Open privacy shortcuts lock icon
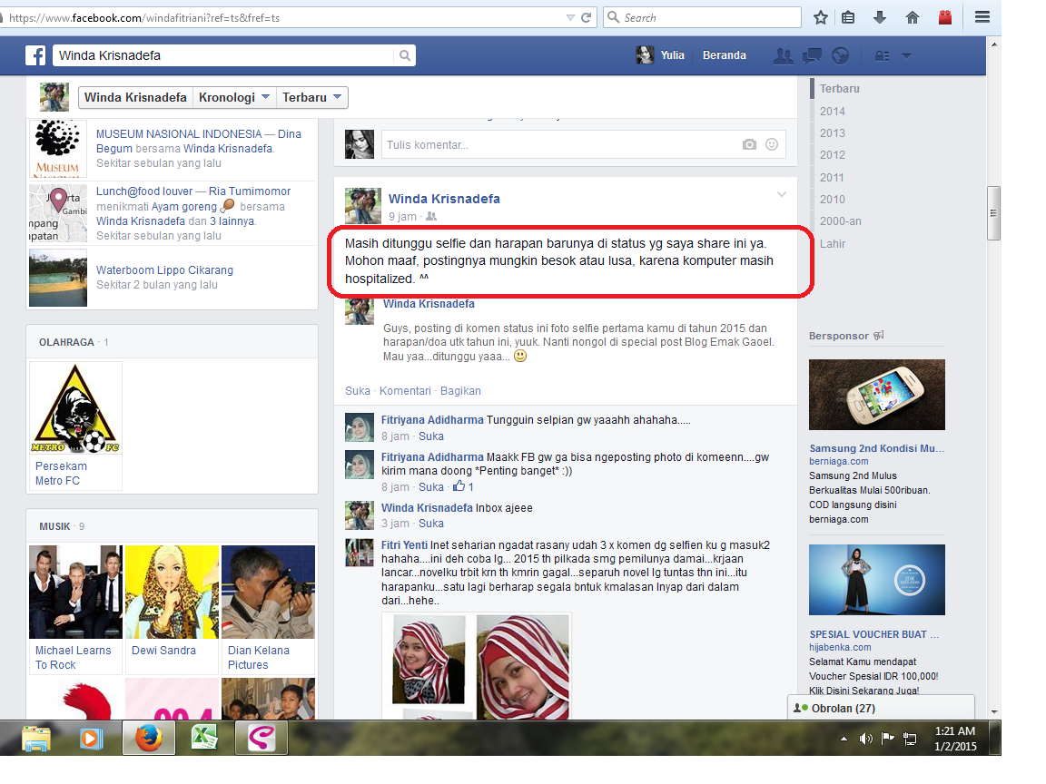 [882, 56]
